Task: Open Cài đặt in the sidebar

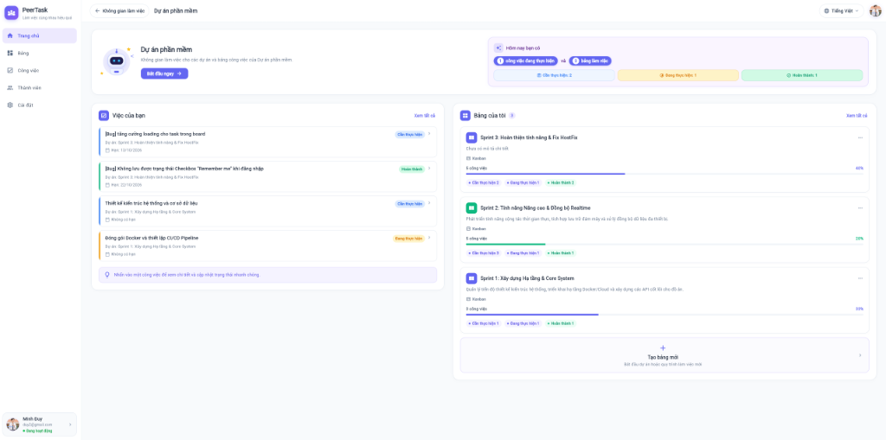Action: 40,105
